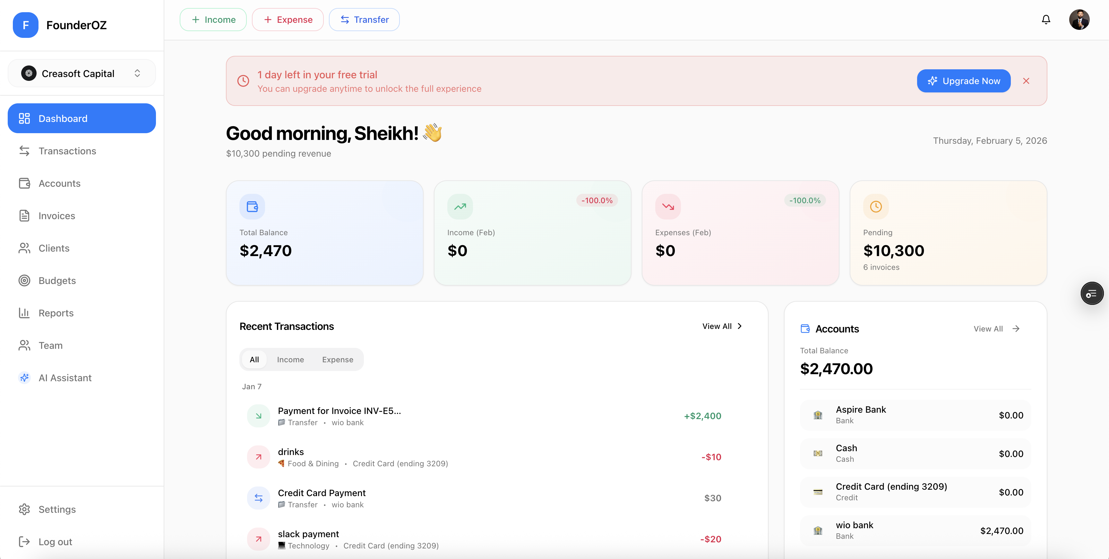Click the Upgrade Now button
The height and width of the screenshot is (559, 1109).
(964, 81)
